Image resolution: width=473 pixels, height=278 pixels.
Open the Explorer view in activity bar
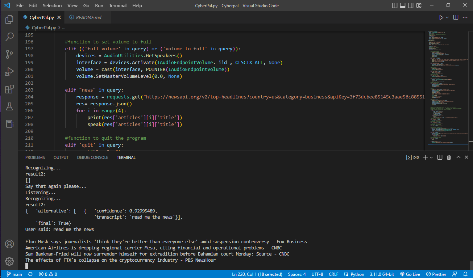click(9, 20)
